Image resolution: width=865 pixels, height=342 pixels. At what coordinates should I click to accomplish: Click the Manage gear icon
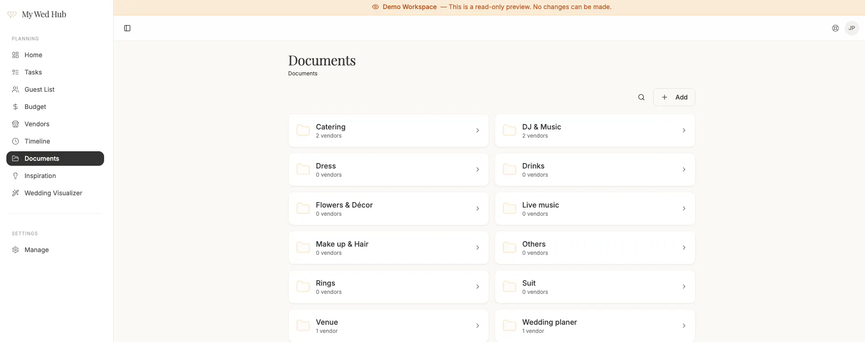click(15, 250)
